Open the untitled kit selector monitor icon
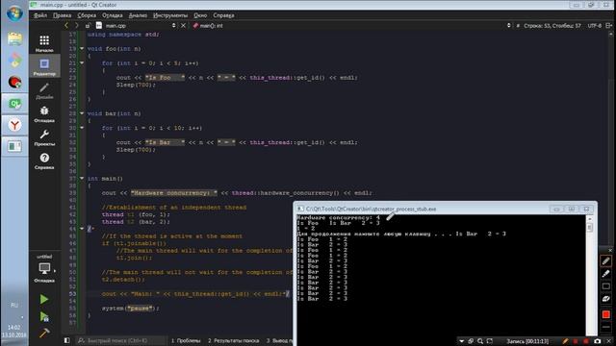 (x=44, y=269)
